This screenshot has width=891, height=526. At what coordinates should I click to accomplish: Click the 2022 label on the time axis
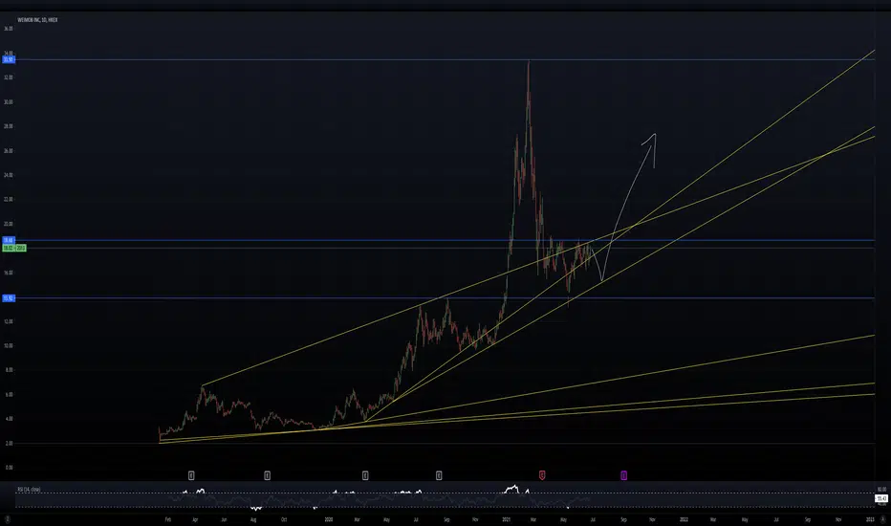point(684,519)
